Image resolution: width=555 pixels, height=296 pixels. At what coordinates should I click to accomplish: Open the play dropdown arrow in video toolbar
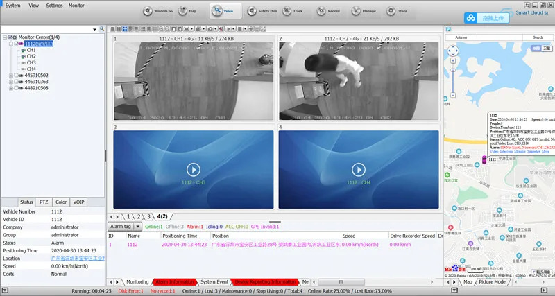234,28
